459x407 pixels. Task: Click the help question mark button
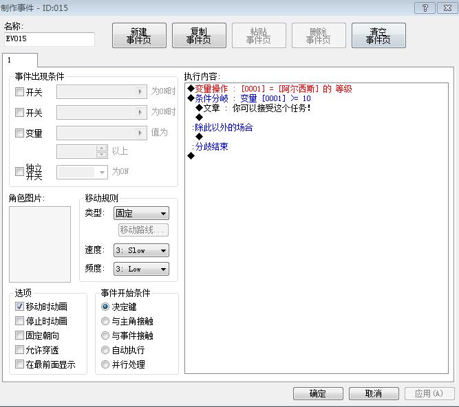click(x=425, y=8)
